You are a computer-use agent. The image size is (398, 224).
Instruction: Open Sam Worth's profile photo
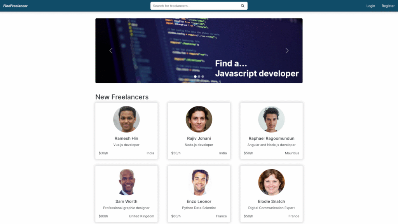(126, 182)
